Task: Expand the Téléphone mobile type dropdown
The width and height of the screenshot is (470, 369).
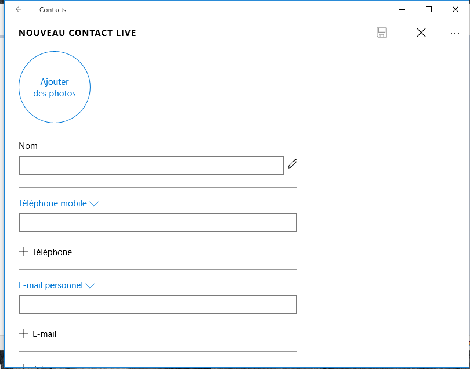Action: click(59, 203)
